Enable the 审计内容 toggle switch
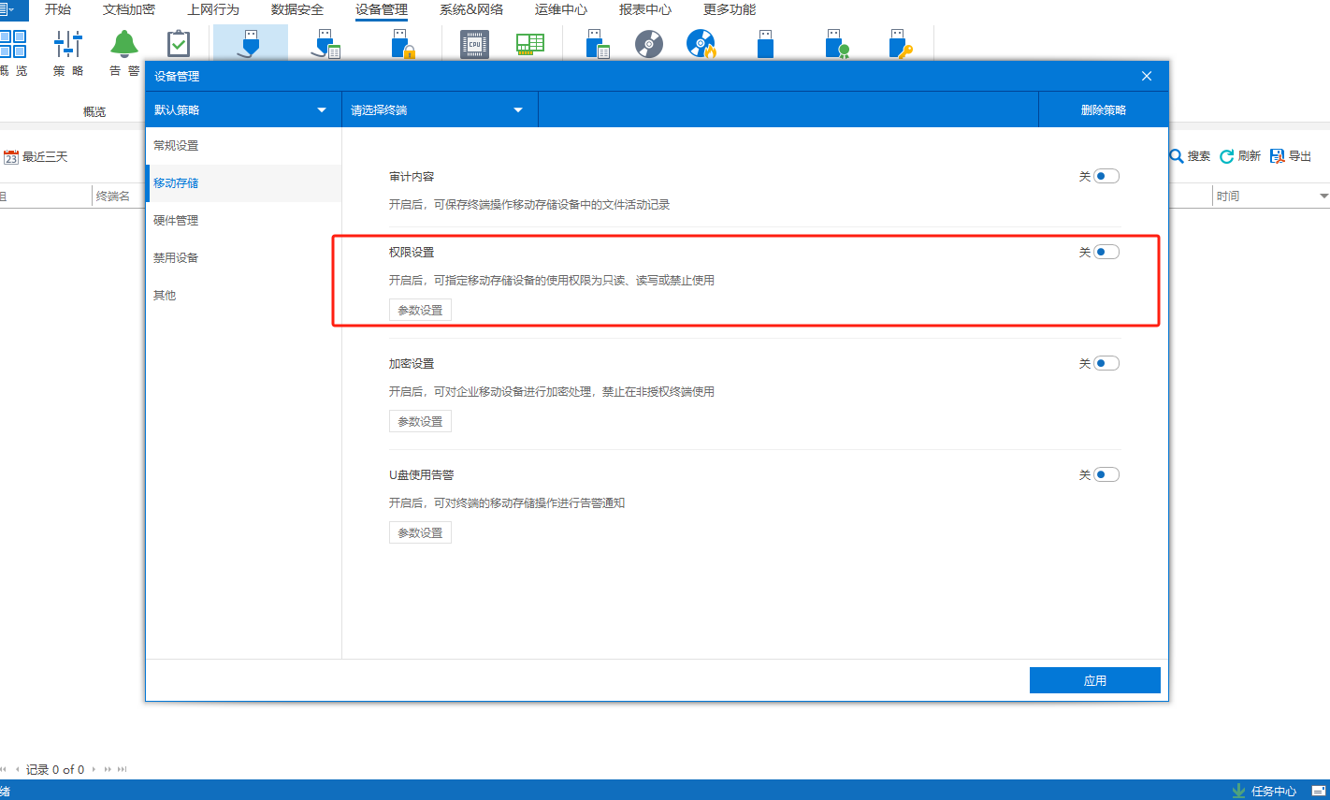This screenshot has height=800, width=1330. click(1106, 176)
